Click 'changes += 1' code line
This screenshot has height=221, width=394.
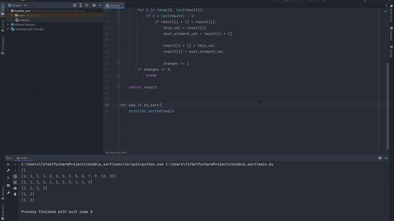(x=176, y=64)
